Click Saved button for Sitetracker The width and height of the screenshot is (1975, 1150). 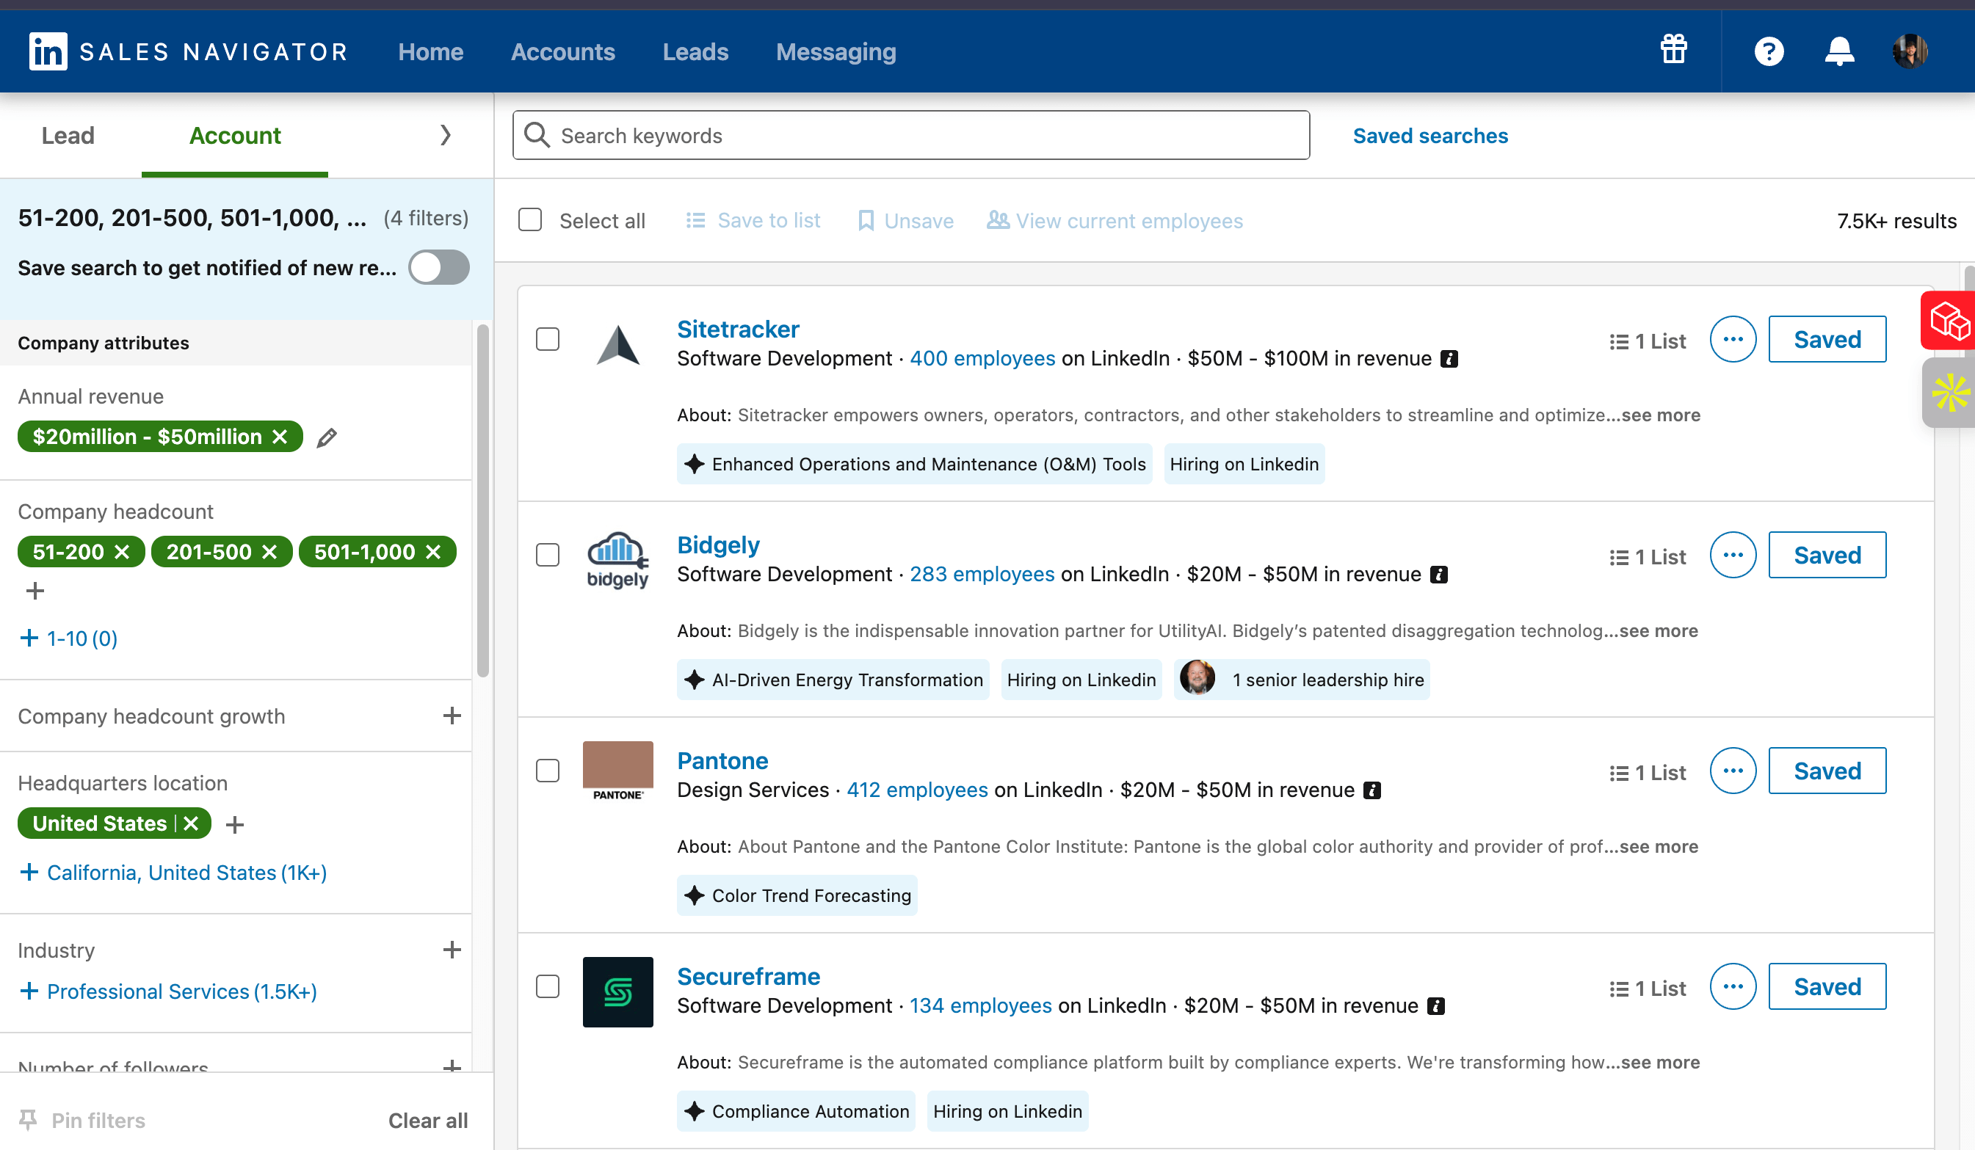[x=1827, y=339]
